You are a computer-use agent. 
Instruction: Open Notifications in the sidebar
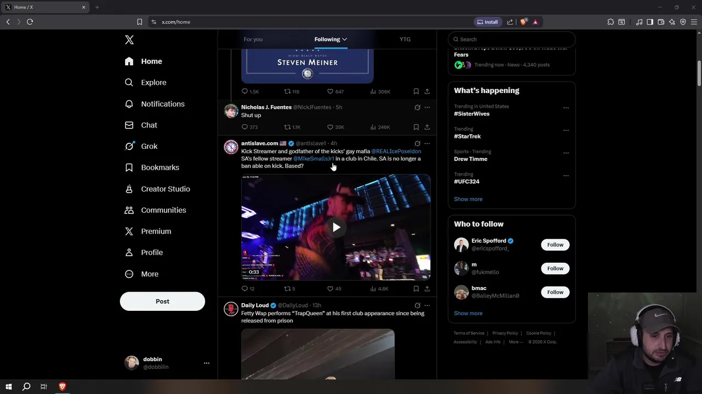154,104
